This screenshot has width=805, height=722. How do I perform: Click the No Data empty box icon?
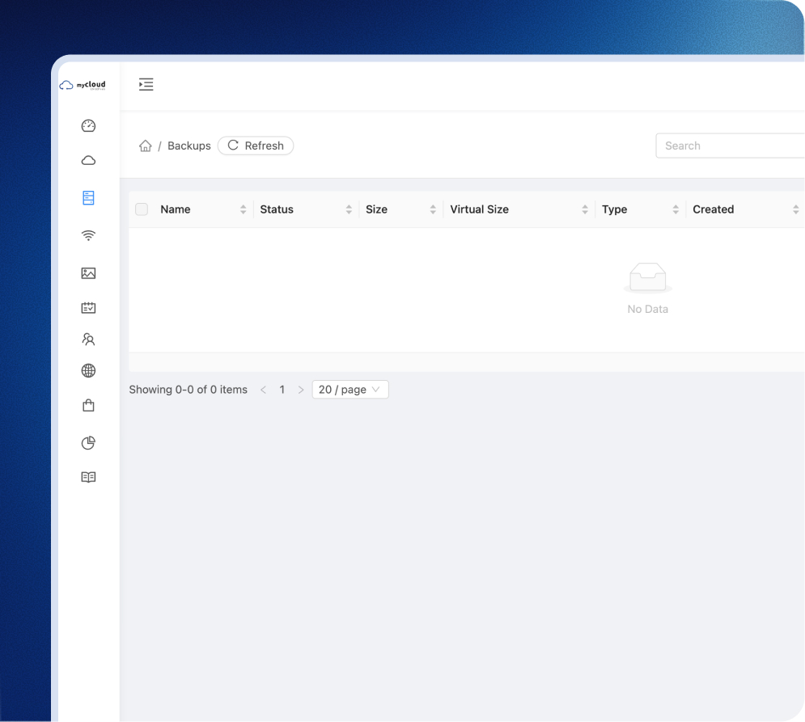coord(648,277)
